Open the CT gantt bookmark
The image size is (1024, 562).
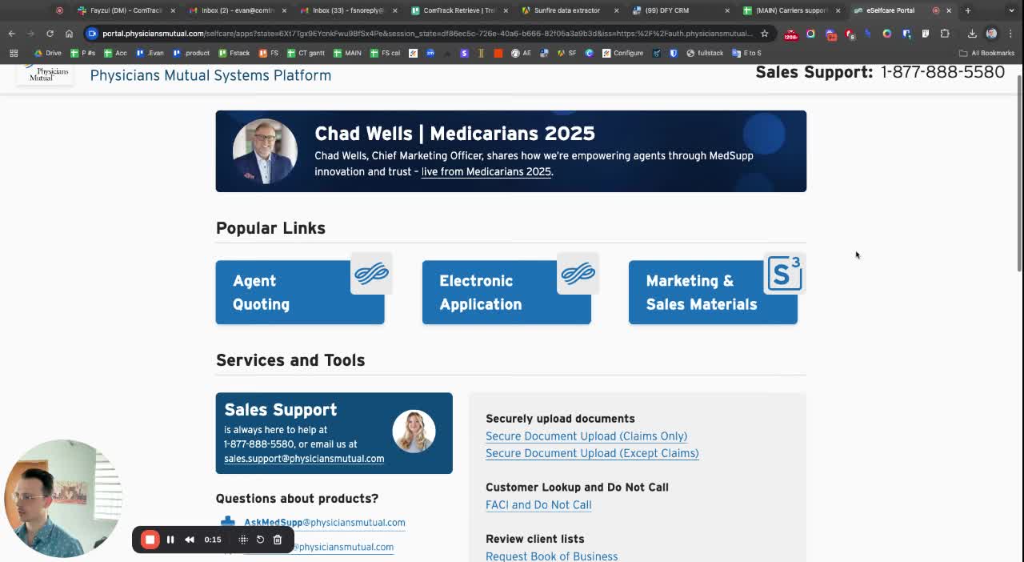point(306,53)
